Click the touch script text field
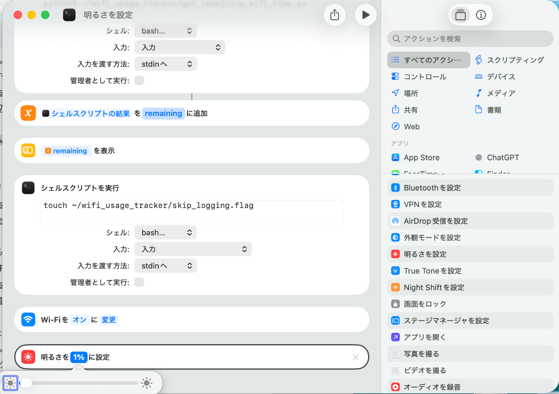This screenshot has height=394, width=559. (x=192, y=212)
